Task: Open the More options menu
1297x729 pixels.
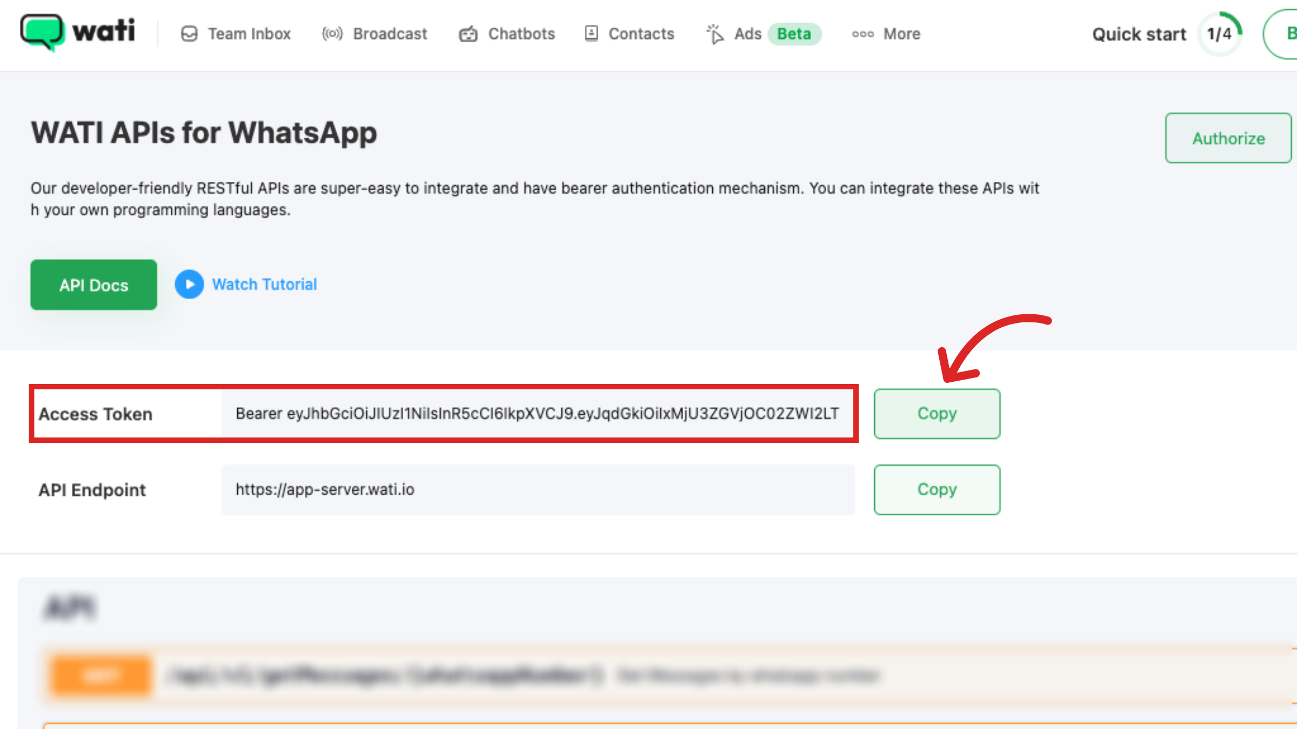Action: (885, 33)
